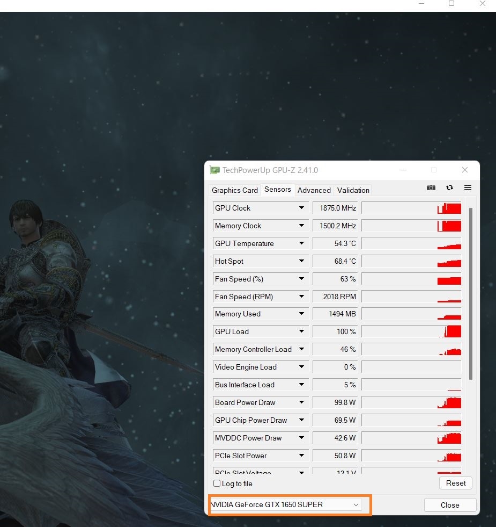Maximize the background window
This screenshot has height=527, width=496.
point(451,3)
